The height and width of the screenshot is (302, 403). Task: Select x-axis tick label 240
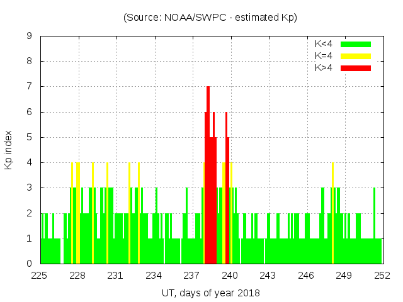(x=230, y=276)
